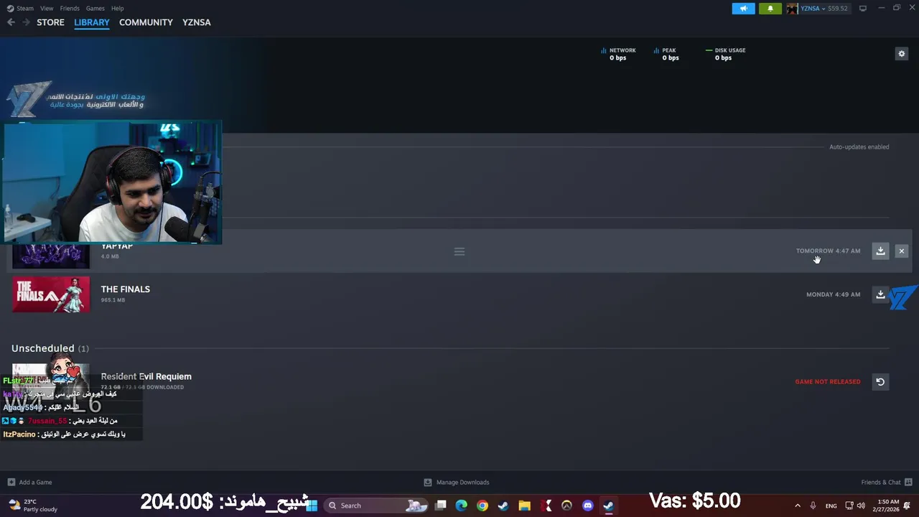The image size is (919, 517).
Task: Click the YZNSA profile avatar picture
Action: pos(792,9)
